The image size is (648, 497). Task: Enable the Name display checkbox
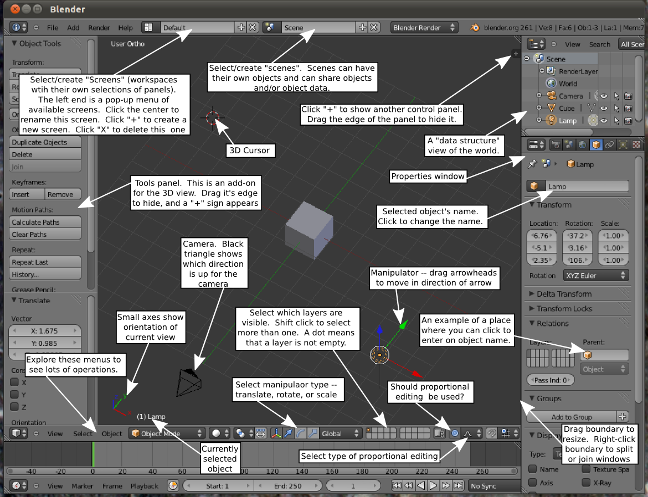(x=533, y=469)
